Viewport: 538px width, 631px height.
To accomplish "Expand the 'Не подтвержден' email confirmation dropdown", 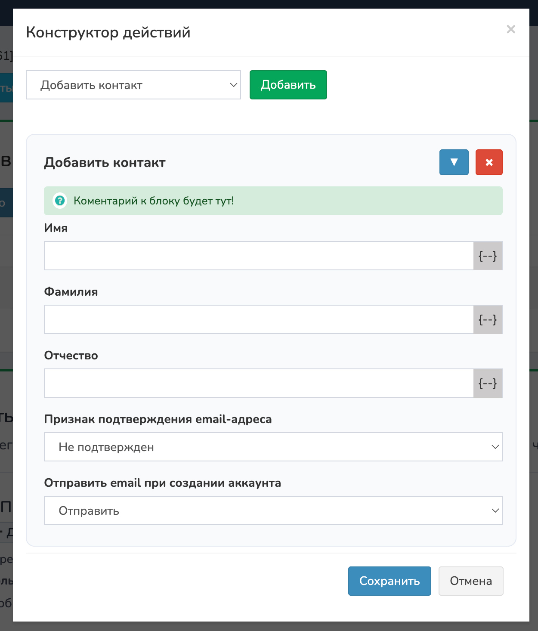I will [x=273, y=447].
